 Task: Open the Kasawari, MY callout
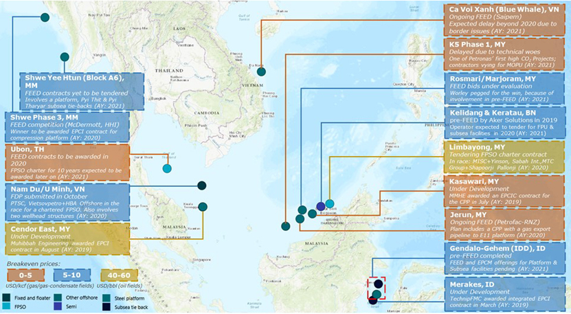(x=504, y=191)
